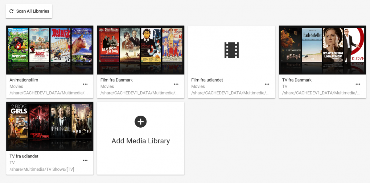Image resolution: width=370 pixels, height=183 pixels.
Task: Click the refresh icon in Scan All Libraries
Action: pos(11,11)
